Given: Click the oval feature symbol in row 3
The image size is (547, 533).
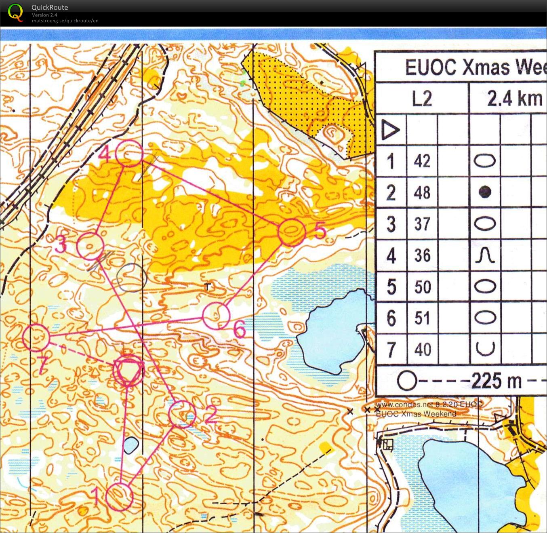Looking at the screenshot, I should [485, 223].
